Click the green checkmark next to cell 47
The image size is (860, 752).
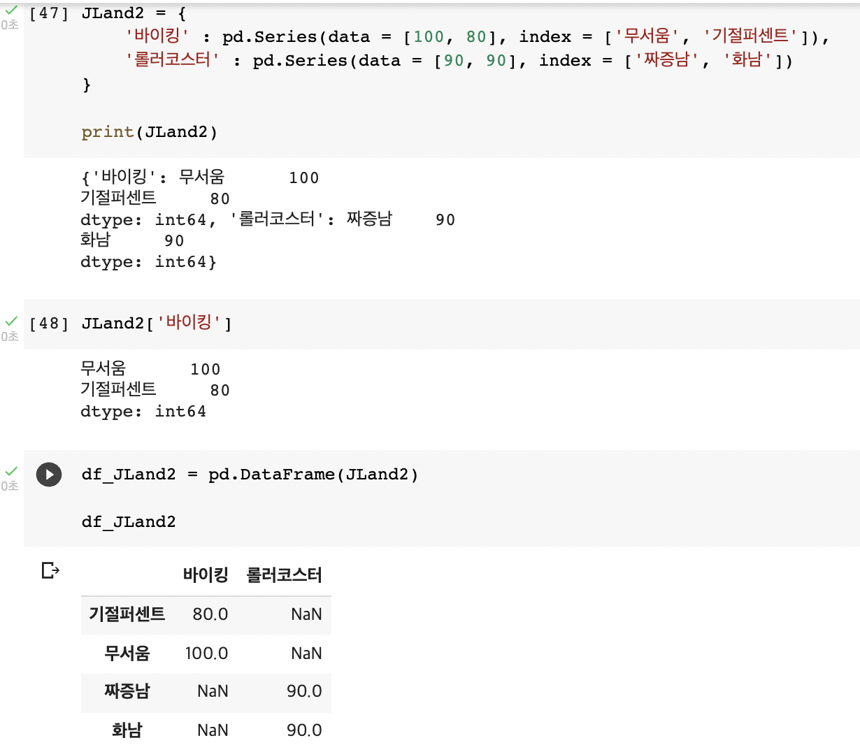pos(11,10)
